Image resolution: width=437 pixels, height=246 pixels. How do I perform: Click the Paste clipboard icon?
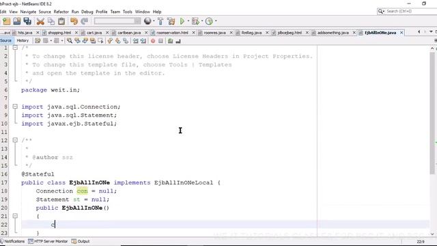click(61, 21)
